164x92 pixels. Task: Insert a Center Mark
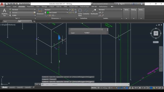click(80, 13)
